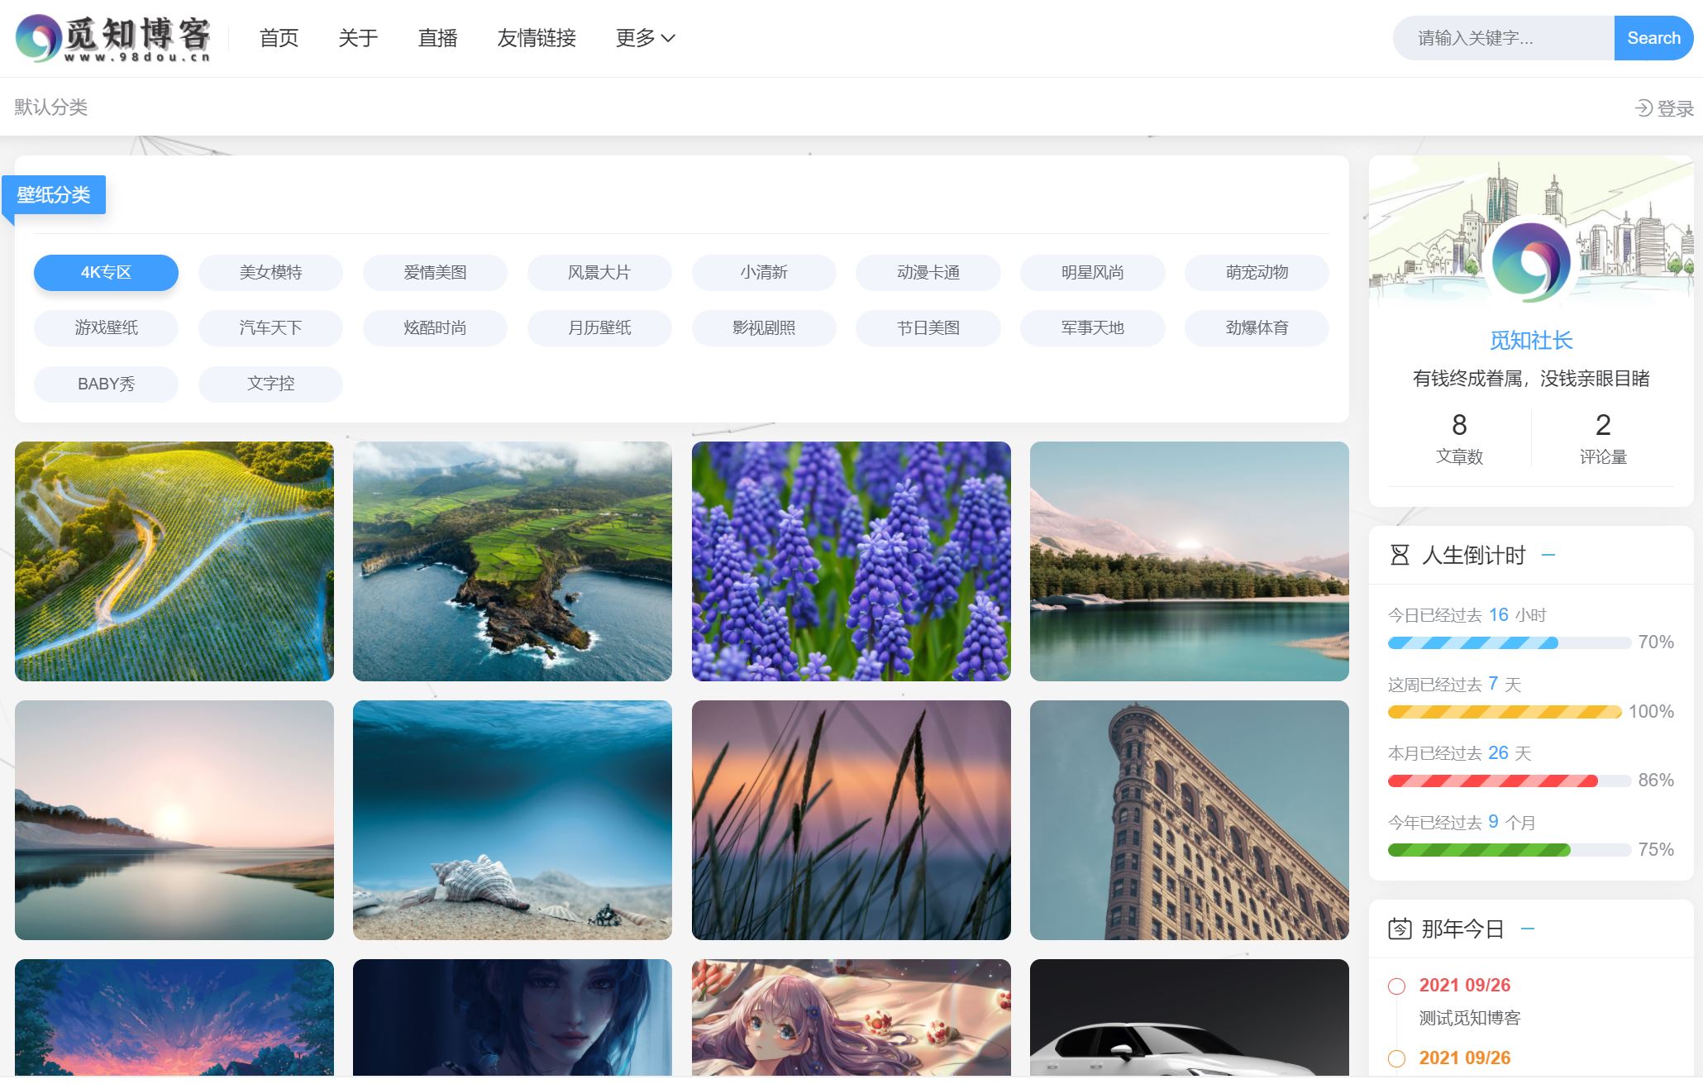Click the 觅知社长 author name
Screen dimensions: 1703x1084
coord(1531,341)
